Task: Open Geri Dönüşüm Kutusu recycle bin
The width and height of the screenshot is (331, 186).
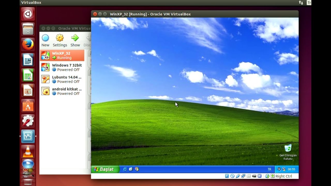Action: 288,152
